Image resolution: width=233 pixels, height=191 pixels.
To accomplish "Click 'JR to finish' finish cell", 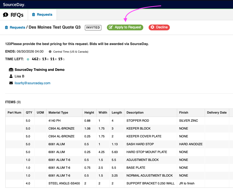I will pyautogui.click(x=191, y=183).
